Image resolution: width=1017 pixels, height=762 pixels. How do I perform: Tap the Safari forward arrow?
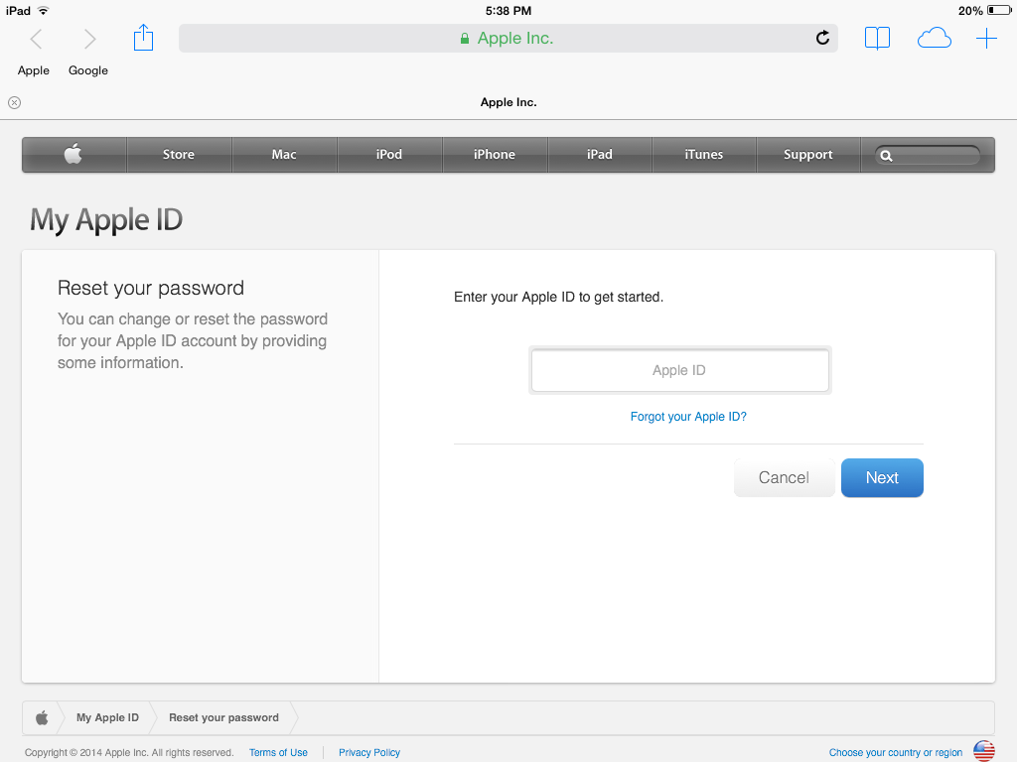click(89, 39)
